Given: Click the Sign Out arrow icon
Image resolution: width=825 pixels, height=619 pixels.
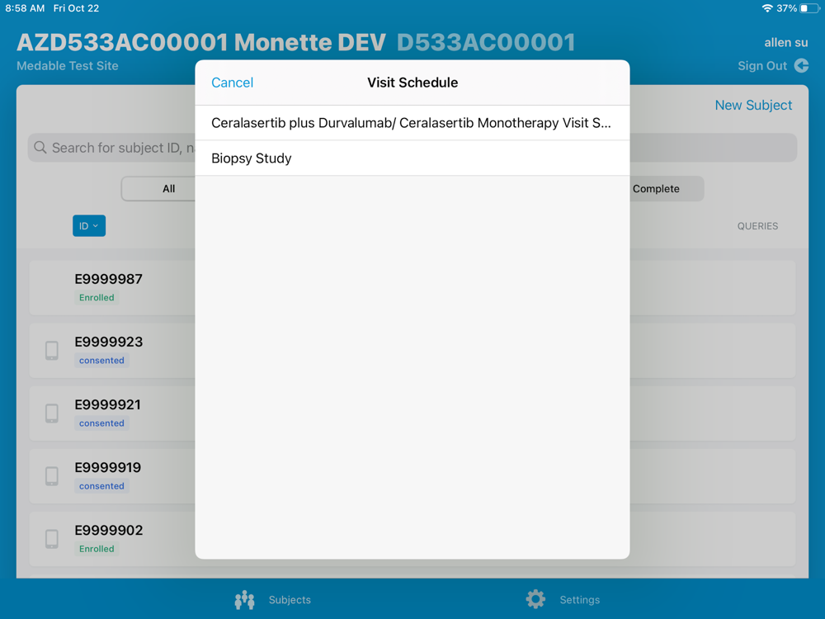Looking at the screenshot, I should click(x=801, y=66).
